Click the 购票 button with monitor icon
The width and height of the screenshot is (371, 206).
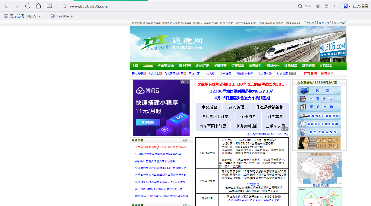pos(319,91)
